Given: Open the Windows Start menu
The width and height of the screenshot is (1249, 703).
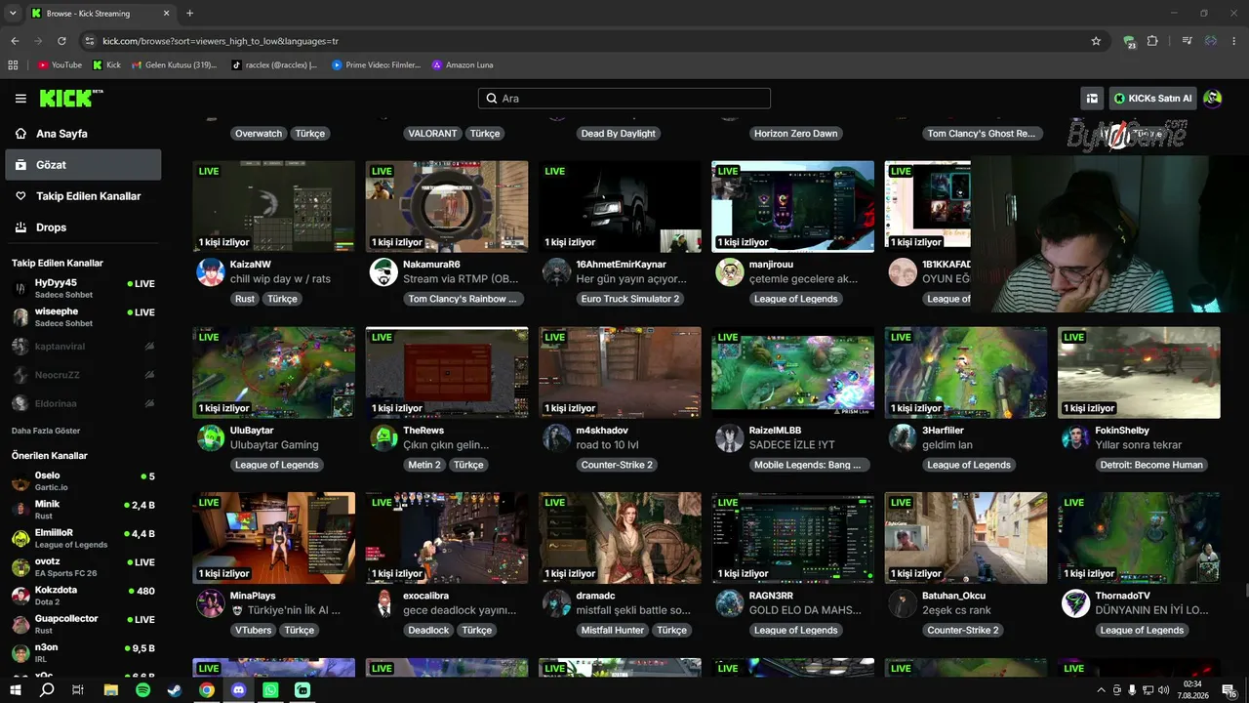Looking at the screenshot, I should (x=15, y=689).
